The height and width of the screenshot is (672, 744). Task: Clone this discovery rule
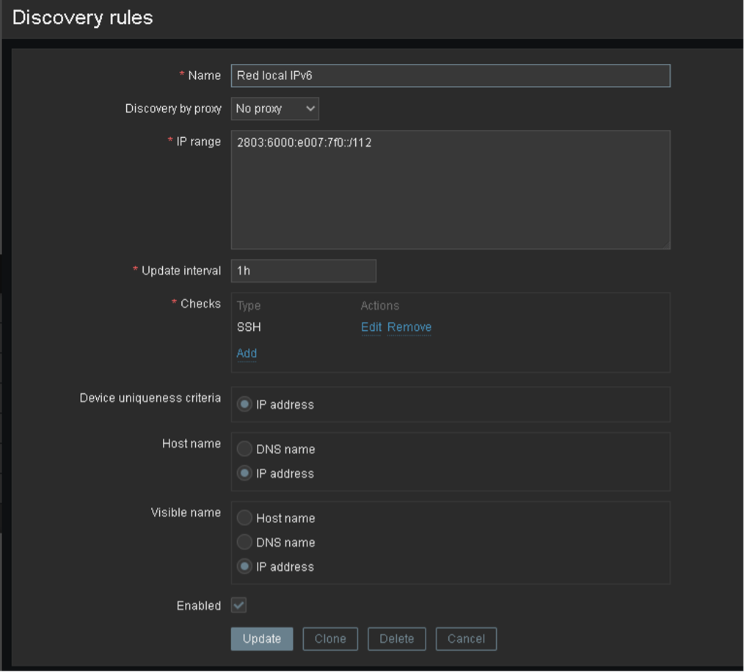330,639
